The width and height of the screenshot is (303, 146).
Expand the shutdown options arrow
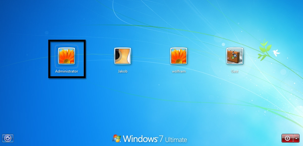click(x=296, y=138)
